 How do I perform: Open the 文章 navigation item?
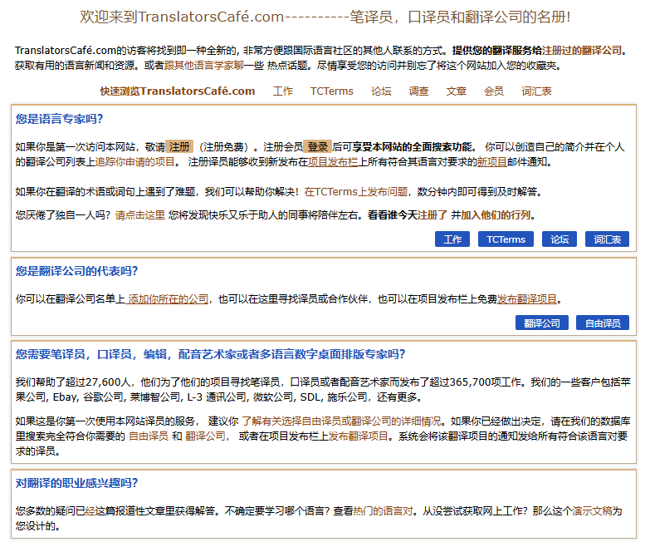[x=456, y=91]
